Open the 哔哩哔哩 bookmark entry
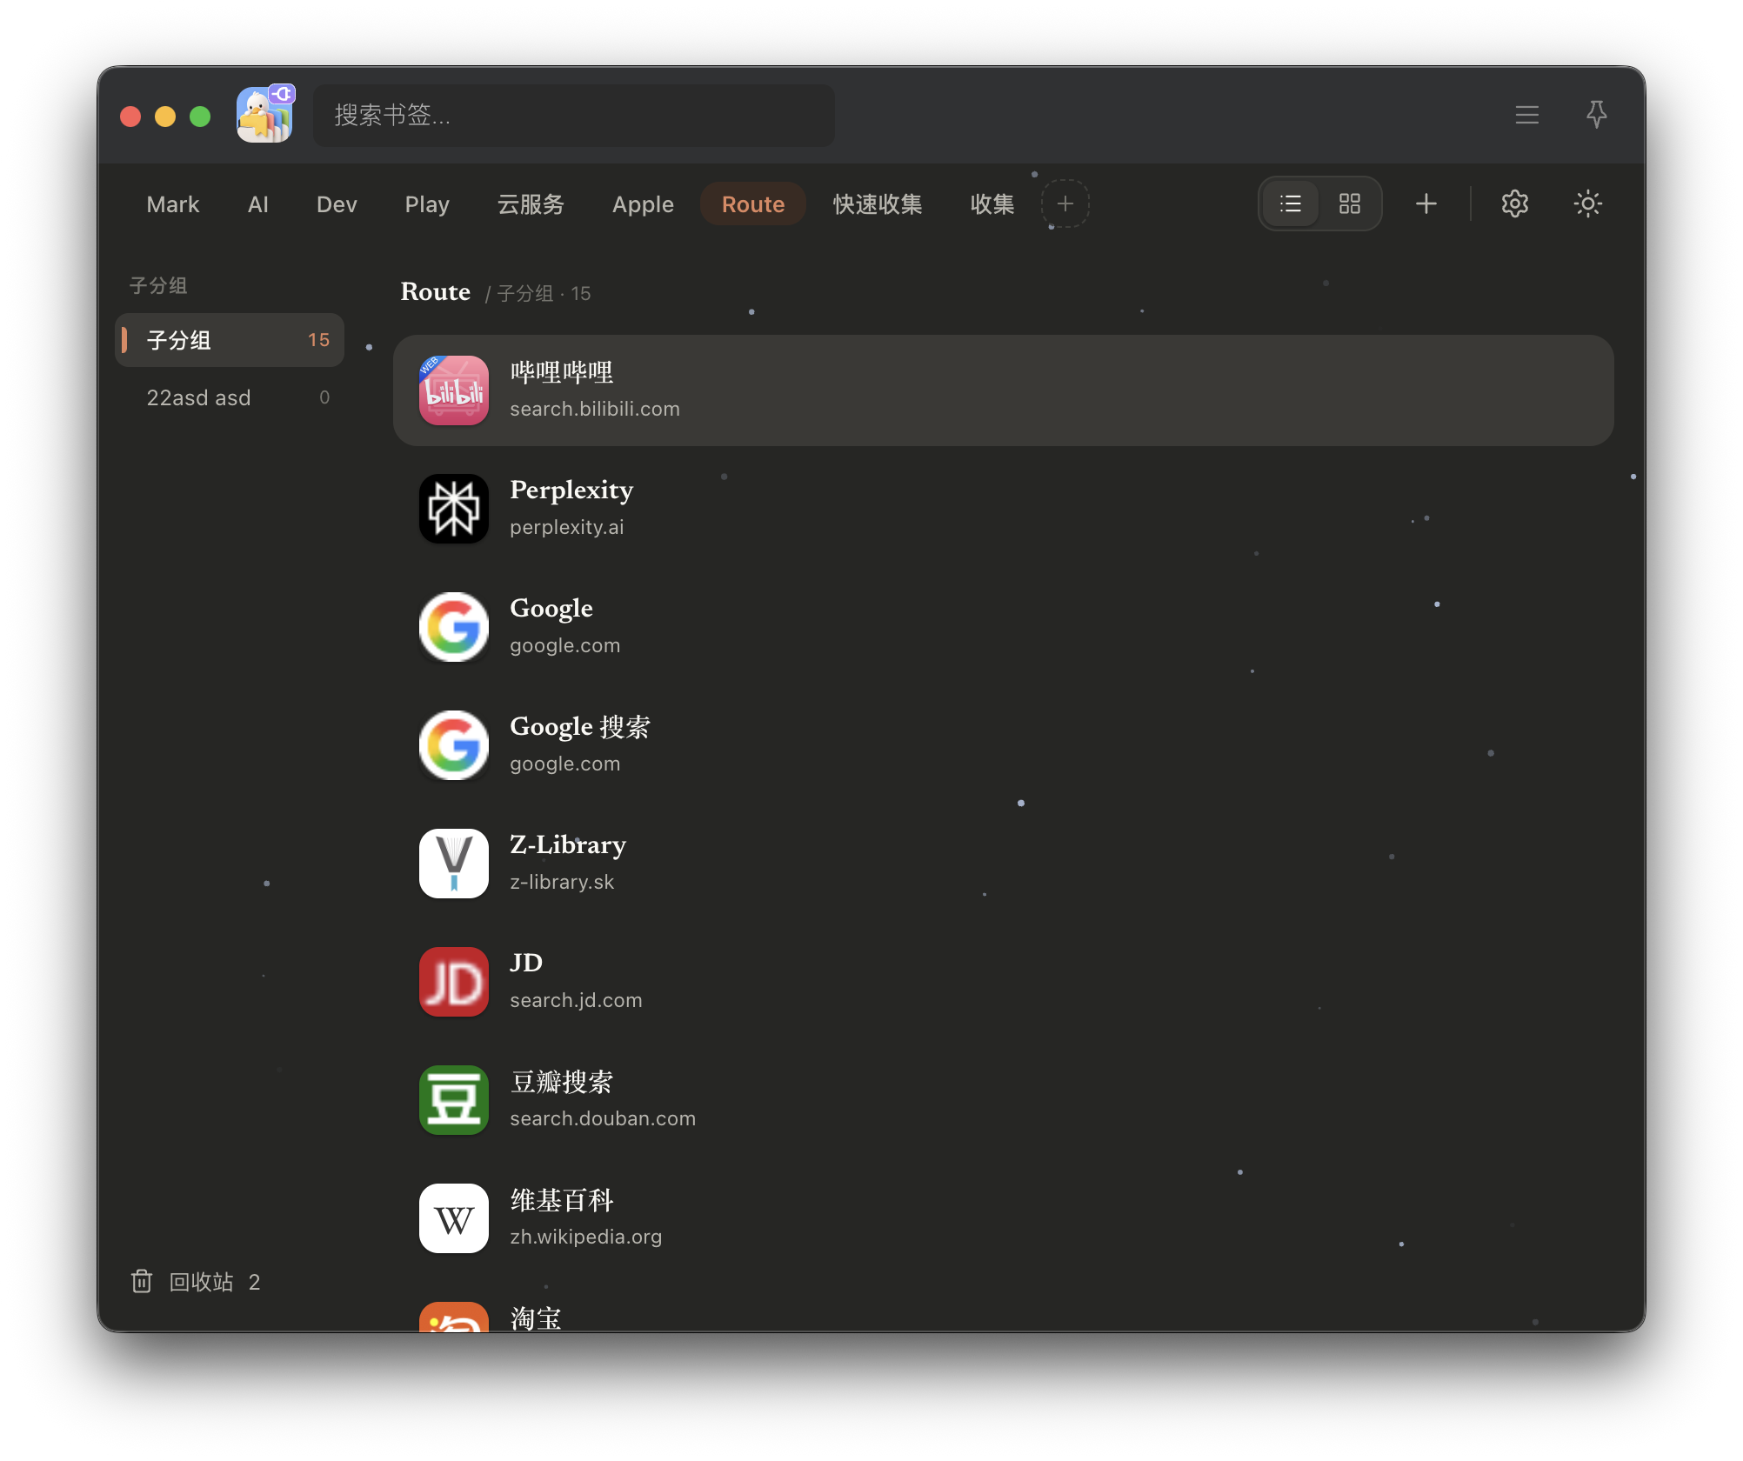 pyautogui.click(x=1004, y=390)
